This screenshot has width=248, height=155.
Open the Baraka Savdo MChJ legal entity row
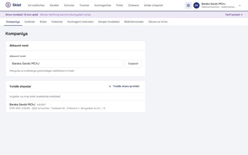coord(76,106)
